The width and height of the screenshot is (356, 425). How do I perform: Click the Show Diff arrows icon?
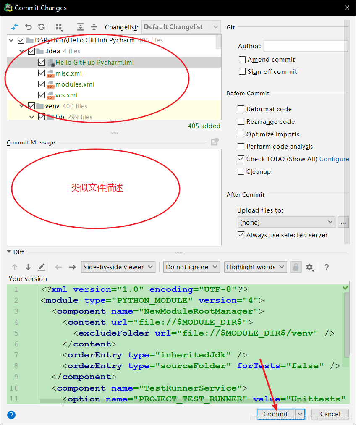14,27
